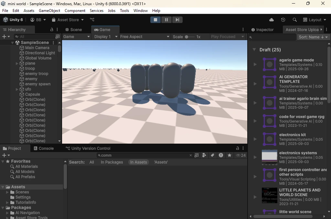Select the electronics systems thumbnail
Image resolution: width=331 pixels, height=219 pixels.
tap(269, 157)
